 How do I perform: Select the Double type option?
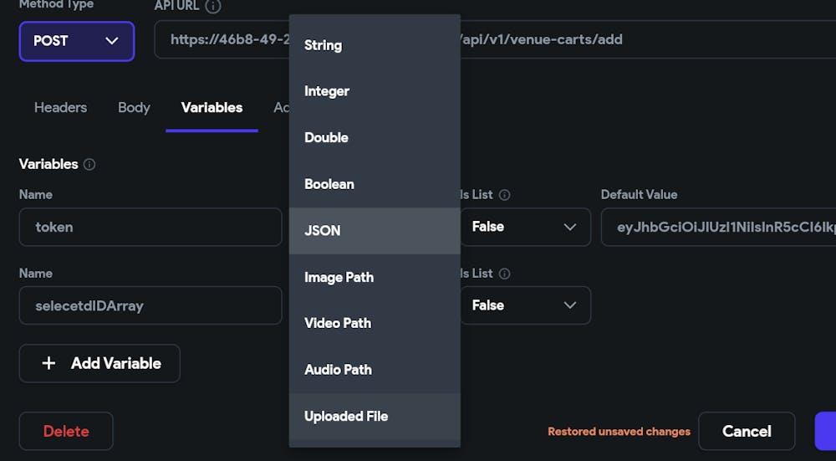[375, 138]
